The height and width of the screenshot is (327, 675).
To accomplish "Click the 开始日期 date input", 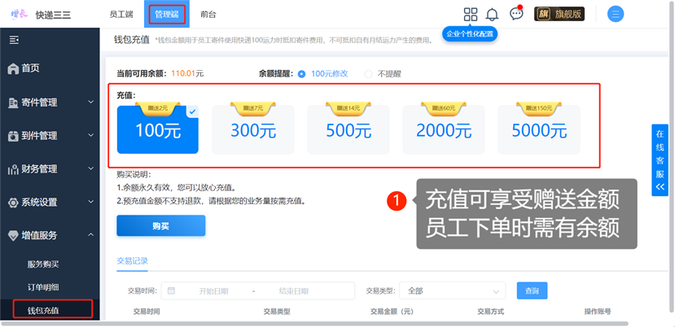I will (x=213, y=291).
